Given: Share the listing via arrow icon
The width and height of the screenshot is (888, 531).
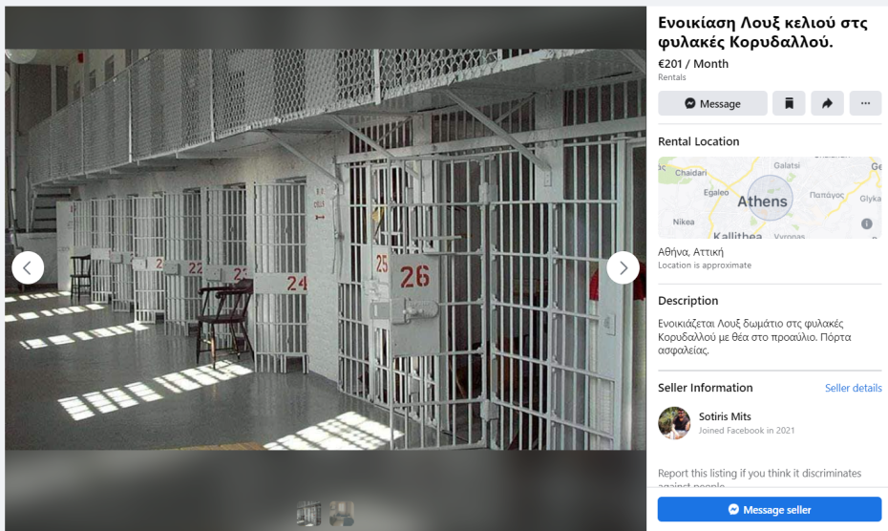Looking at the screenshot, I should [827, 103].
